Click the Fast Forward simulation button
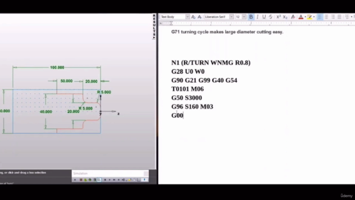This screenshot has height=200, width=355. 114,180
